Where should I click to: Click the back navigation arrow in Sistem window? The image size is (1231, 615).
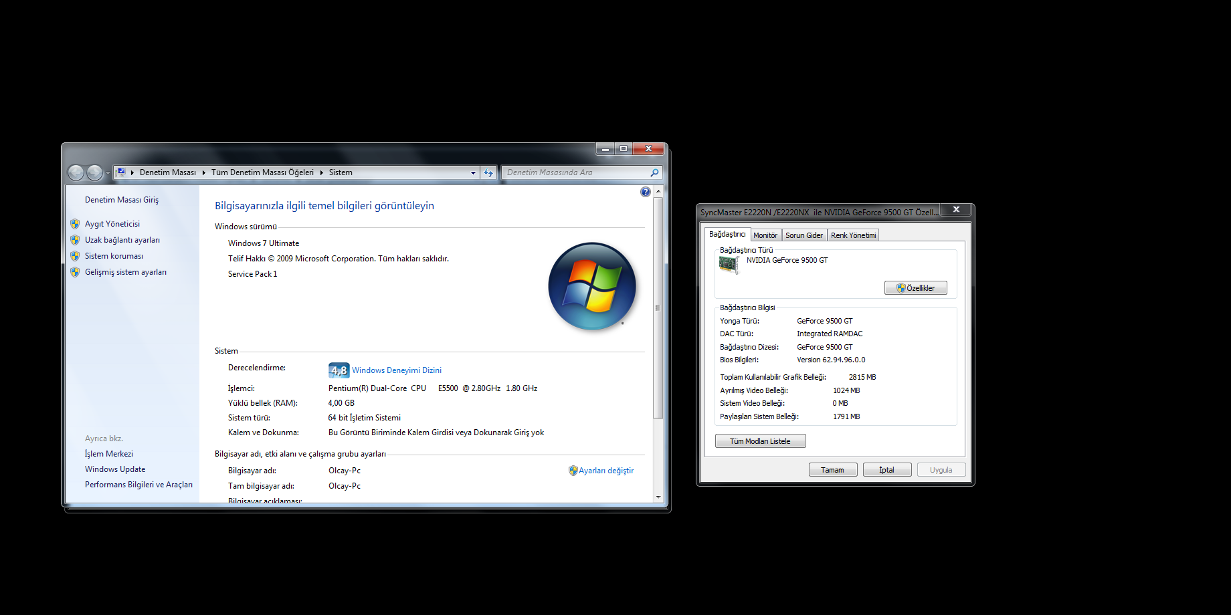pos(76,172)
